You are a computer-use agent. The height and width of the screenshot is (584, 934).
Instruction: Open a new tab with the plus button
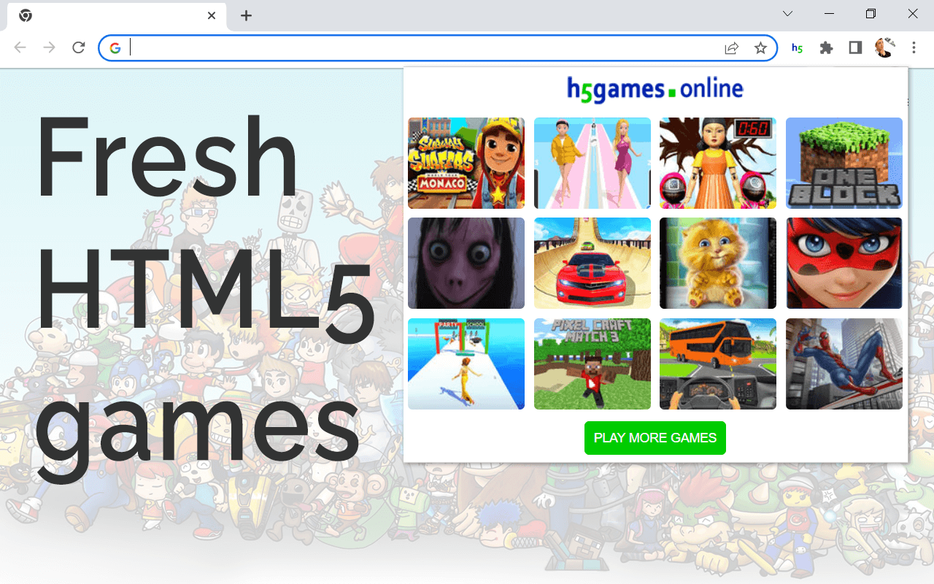pos(247,15)
